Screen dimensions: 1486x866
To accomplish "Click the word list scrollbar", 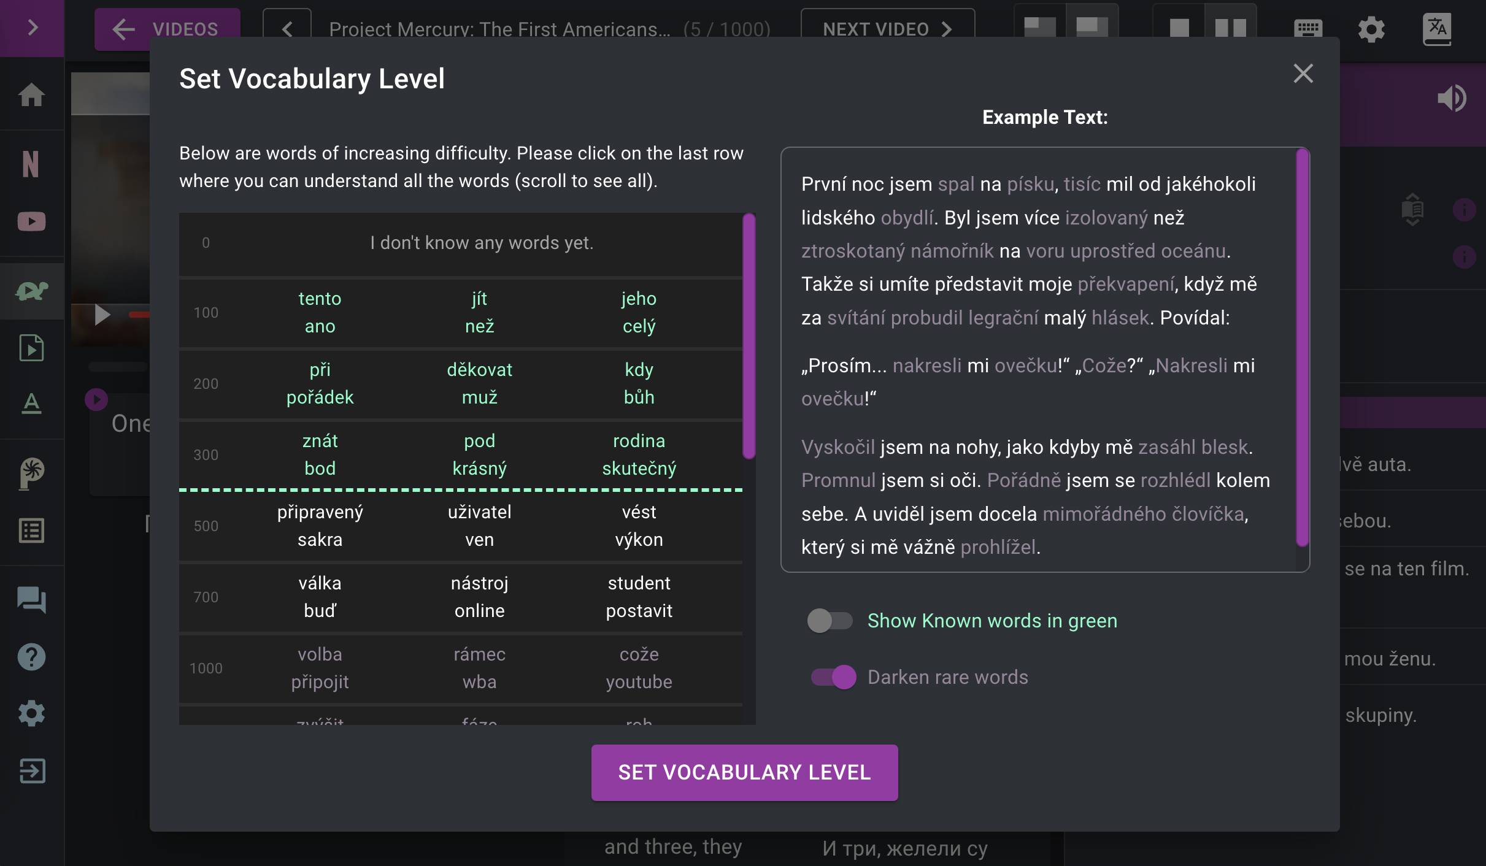I will coord(749,336).
